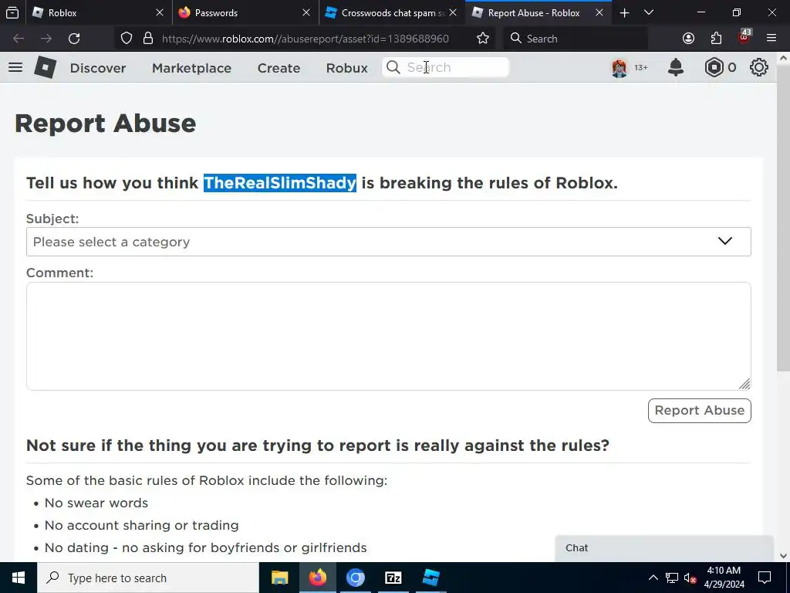
Task: Go back to previous page
Action: 19,39
